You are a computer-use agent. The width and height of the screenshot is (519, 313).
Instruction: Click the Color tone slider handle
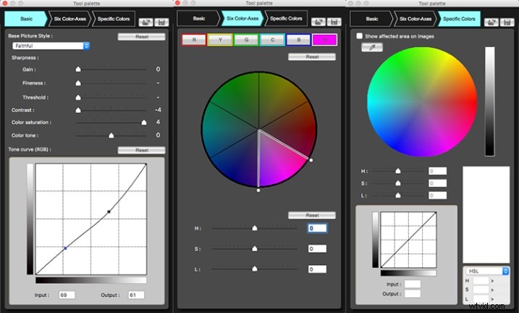click(x=111, y=135)
